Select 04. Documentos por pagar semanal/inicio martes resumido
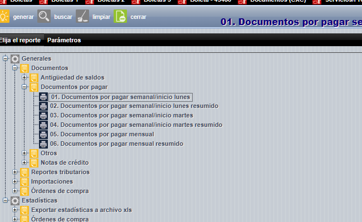The width and height of the screenshot is (362, 222). point(136,125)
